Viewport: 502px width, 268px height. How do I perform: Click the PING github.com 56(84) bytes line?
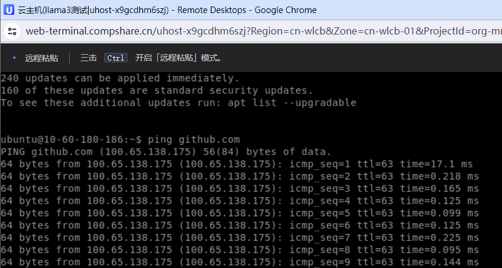tap(166, 152)
